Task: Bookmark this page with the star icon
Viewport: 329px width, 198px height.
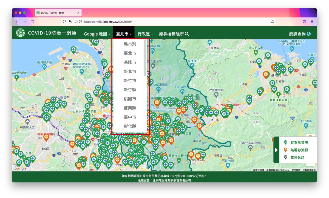Action: click(272, 22)
